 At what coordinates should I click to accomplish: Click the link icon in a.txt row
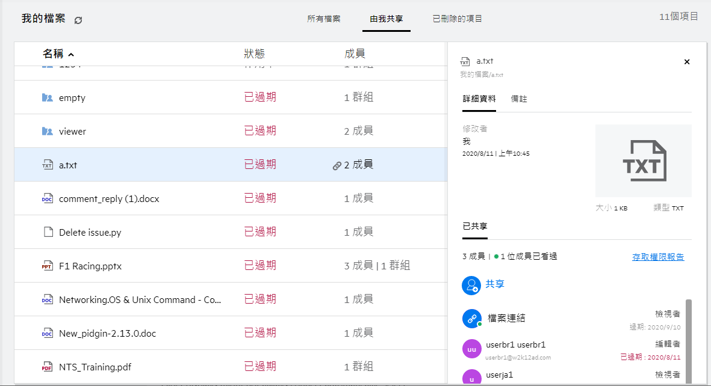click(x=337, y=165)
